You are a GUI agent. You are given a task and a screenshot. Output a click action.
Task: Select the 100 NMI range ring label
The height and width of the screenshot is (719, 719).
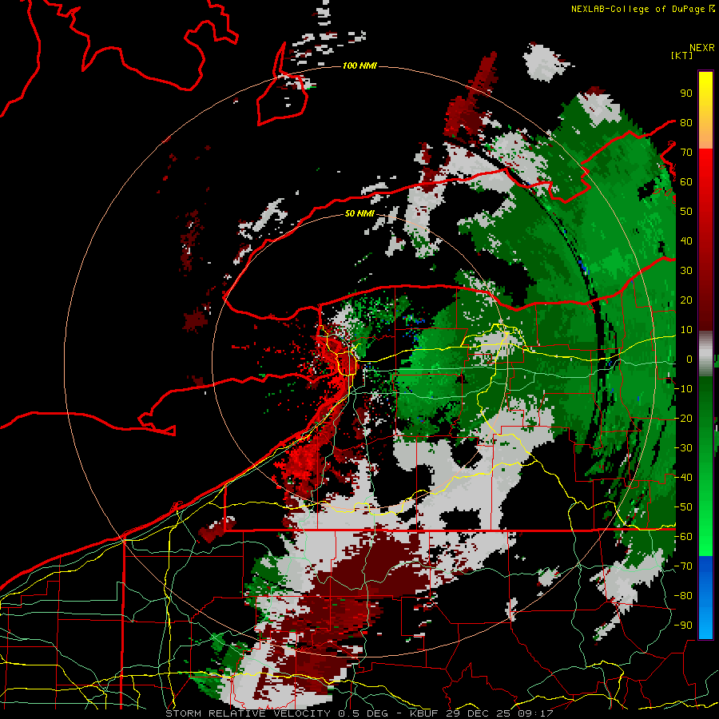pos(359,66)
